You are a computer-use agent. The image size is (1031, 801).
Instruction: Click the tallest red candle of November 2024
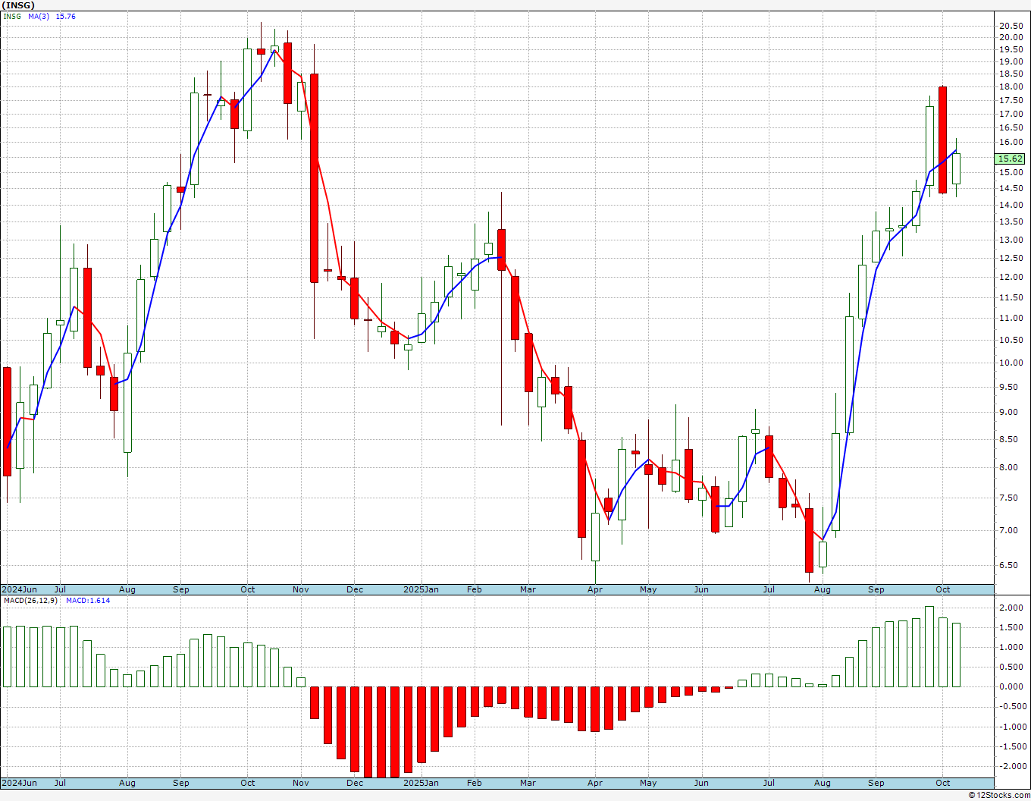point(314,177)
